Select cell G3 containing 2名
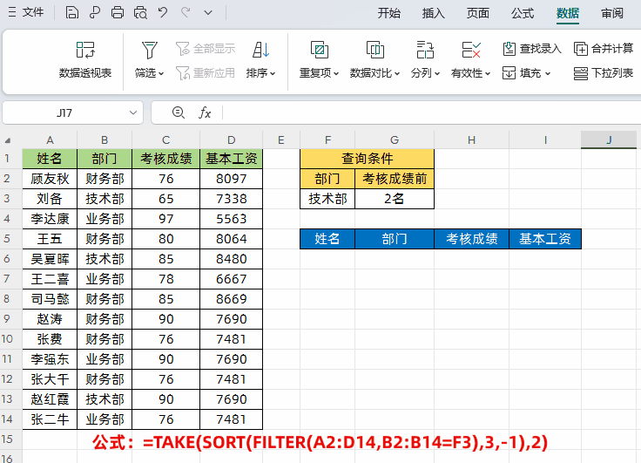The image size is (641, 463). 394,199
